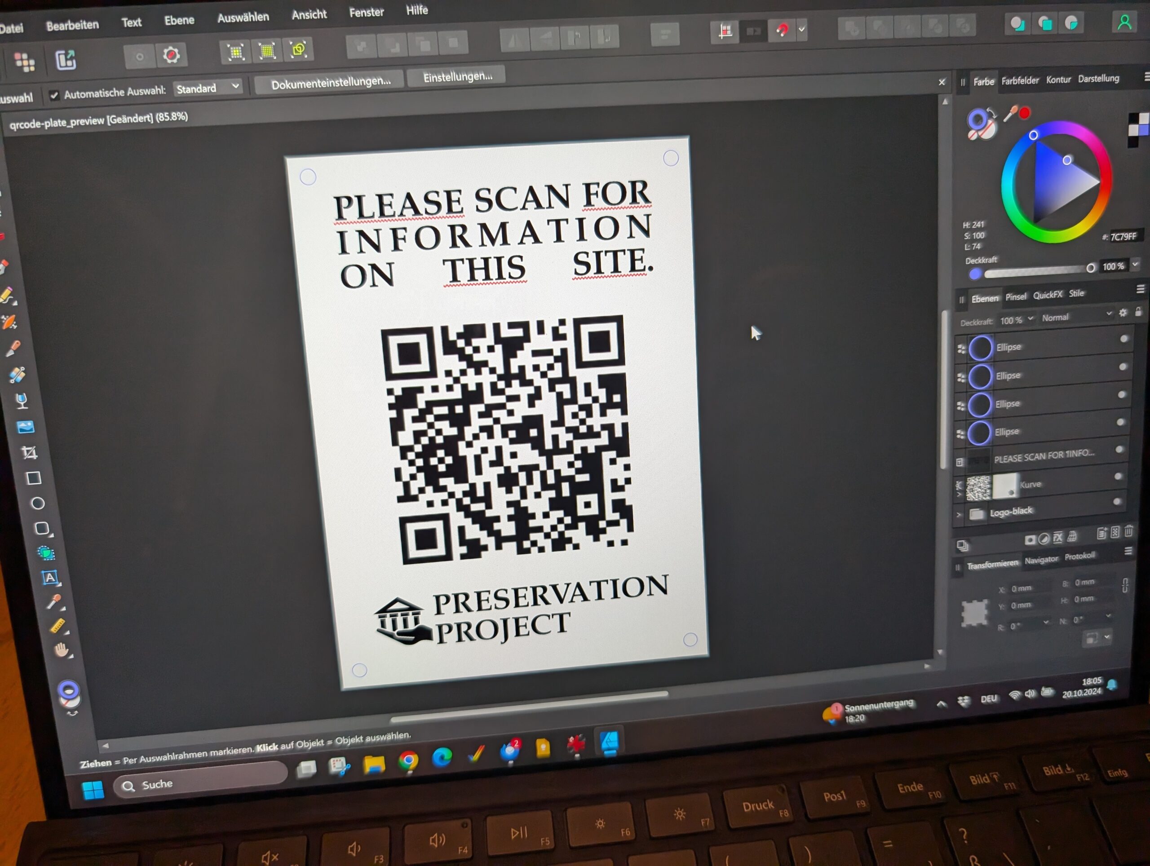The height and width of the screenshot is (866, 1150).
Task: Click the Revert Defaults gear icon
Action: click(x=171, y=55)
